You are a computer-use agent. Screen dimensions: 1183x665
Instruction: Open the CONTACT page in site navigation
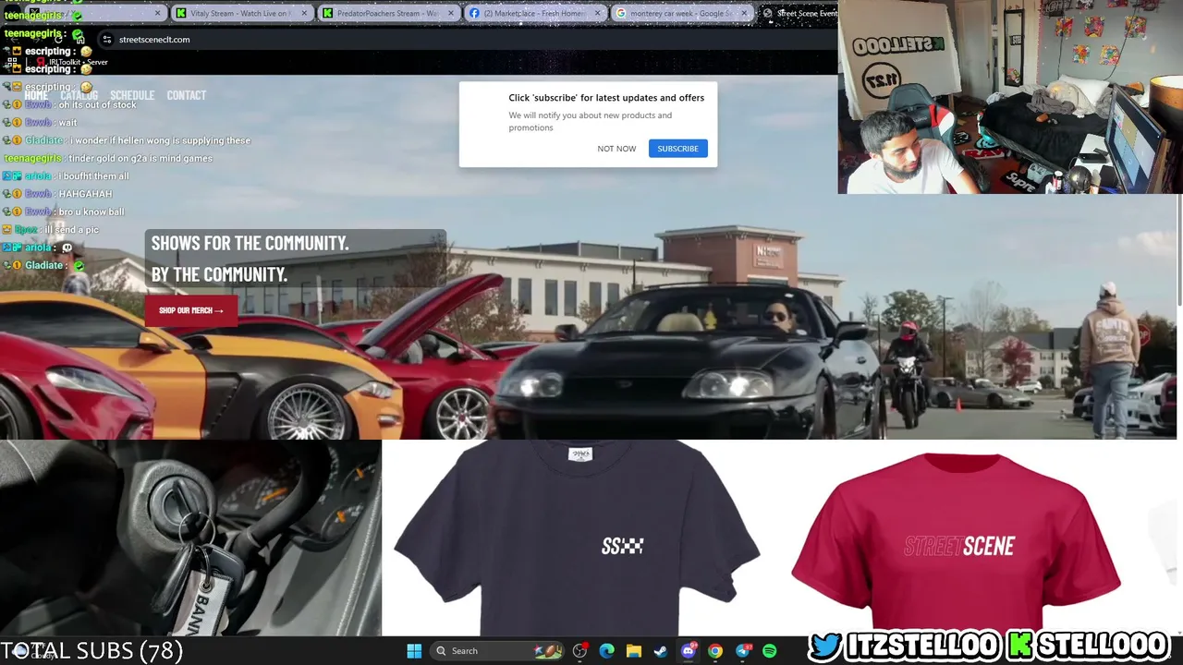click(187, 95)
